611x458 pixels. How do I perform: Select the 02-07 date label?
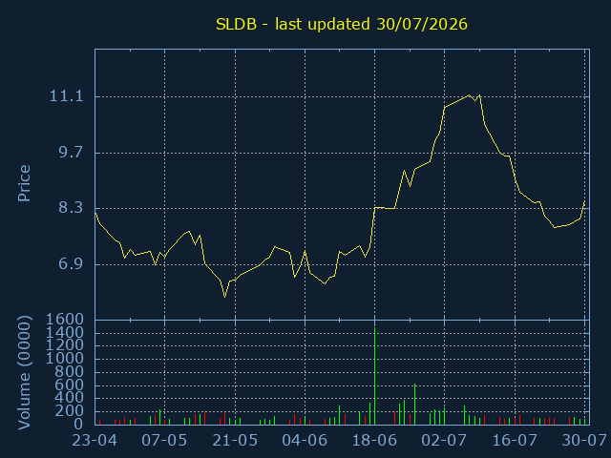(x=444, y=441)
